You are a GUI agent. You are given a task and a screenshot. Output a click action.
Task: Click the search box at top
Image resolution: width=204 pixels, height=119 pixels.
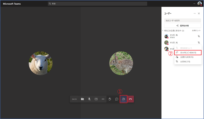coord(98,4)
